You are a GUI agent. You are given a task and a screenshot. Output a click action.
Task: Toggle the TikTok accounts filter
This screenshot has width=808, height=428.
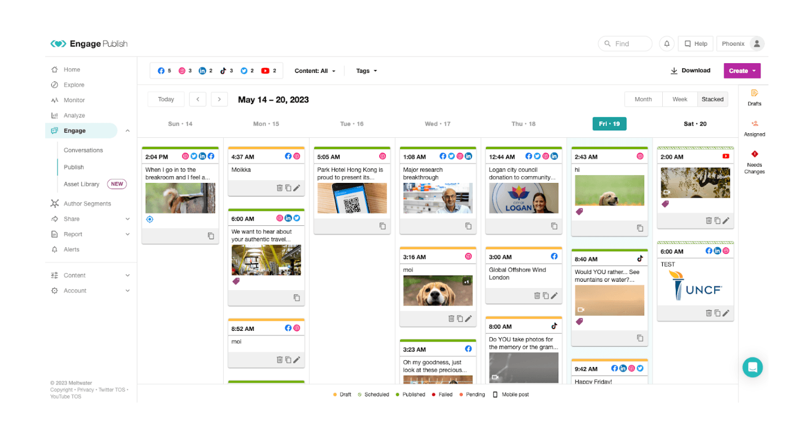[x=227, y=71]
